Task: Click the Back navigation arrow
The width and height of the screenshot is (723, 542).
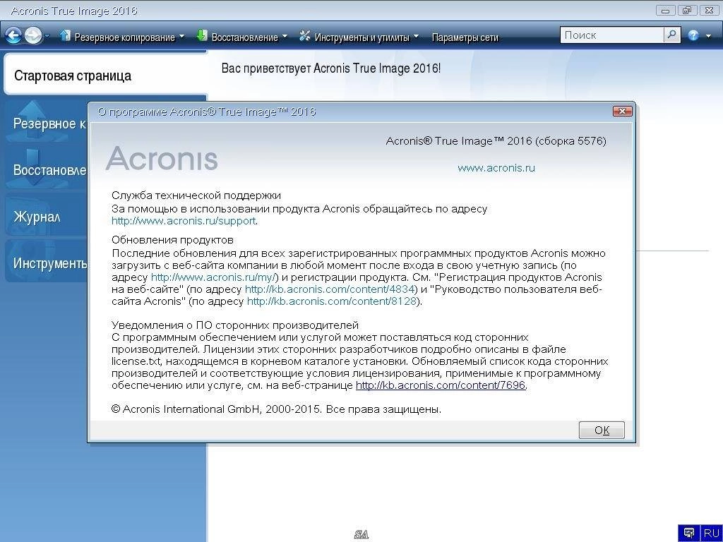Action: click(13, 35)
